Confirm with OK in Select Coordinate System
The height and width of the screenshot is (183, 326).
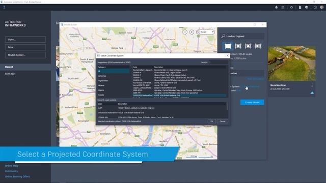(212, 121)
